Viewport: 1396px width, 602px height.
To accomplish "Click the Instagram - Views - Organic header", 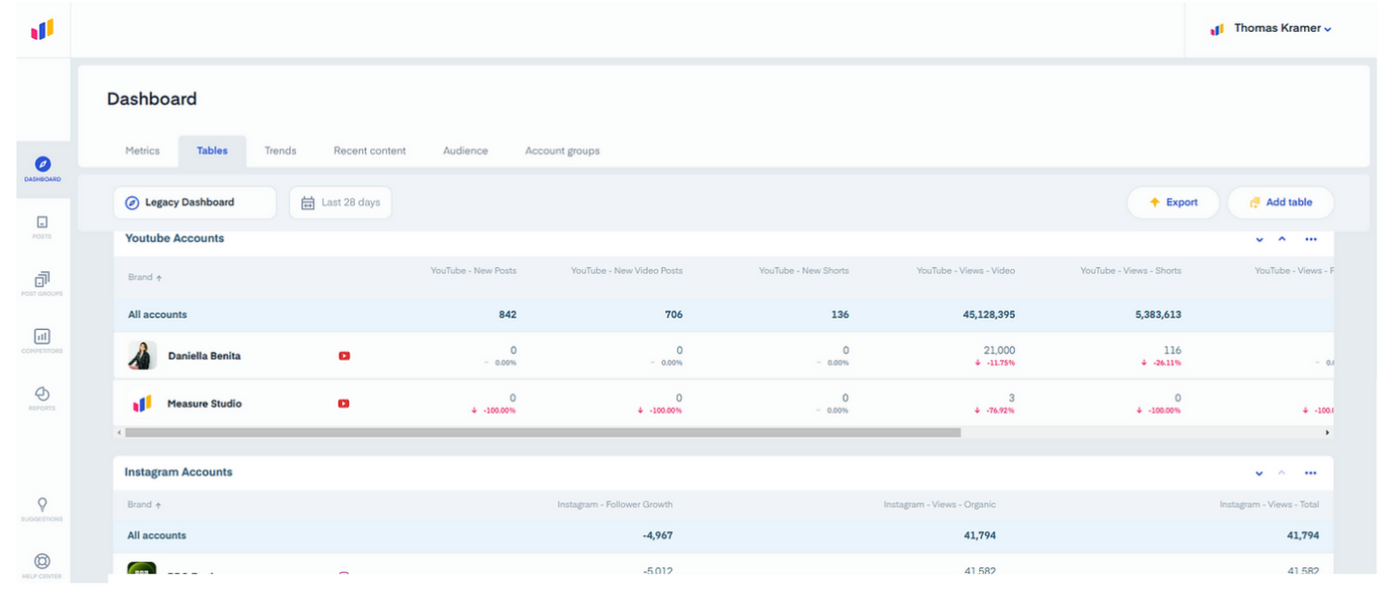I will 939,504.
